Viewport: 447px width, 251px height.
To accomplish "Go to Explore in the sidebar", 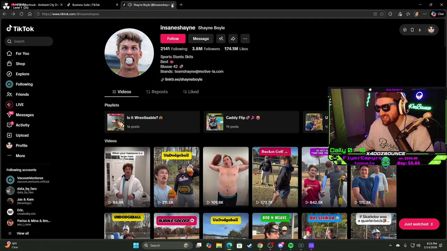I will [22, 74].
